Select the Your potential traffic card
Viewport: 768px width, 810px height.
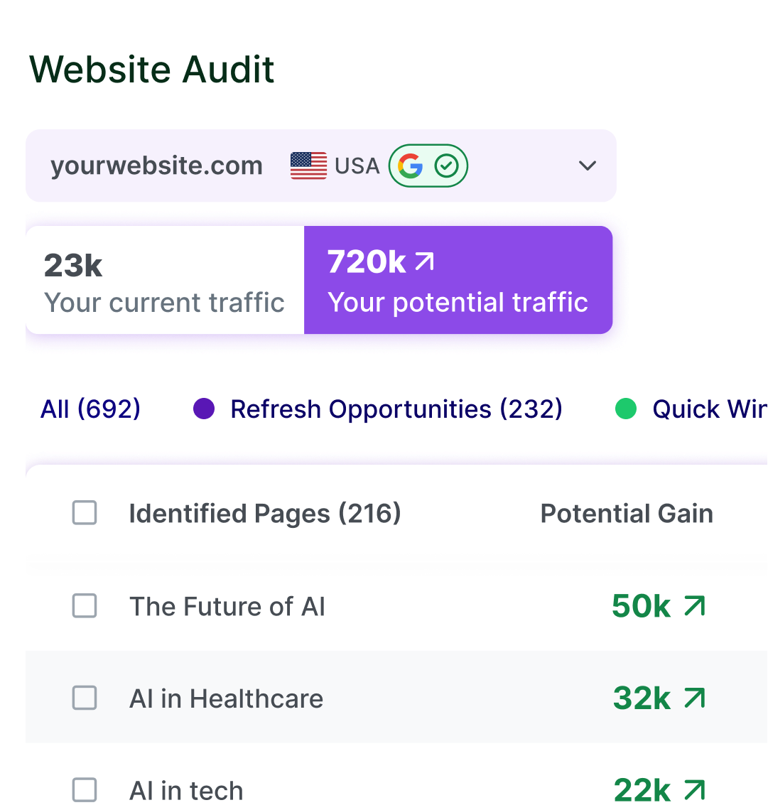coord(458,281)
